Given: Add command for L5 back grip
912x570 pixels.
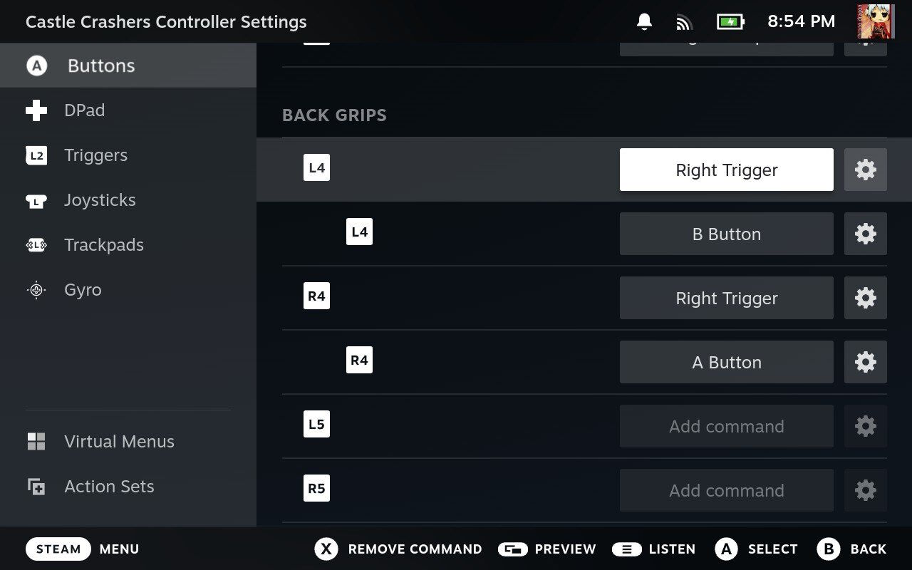Looking at the screenshot, I should pyautogui.click(x=726, y=426).
